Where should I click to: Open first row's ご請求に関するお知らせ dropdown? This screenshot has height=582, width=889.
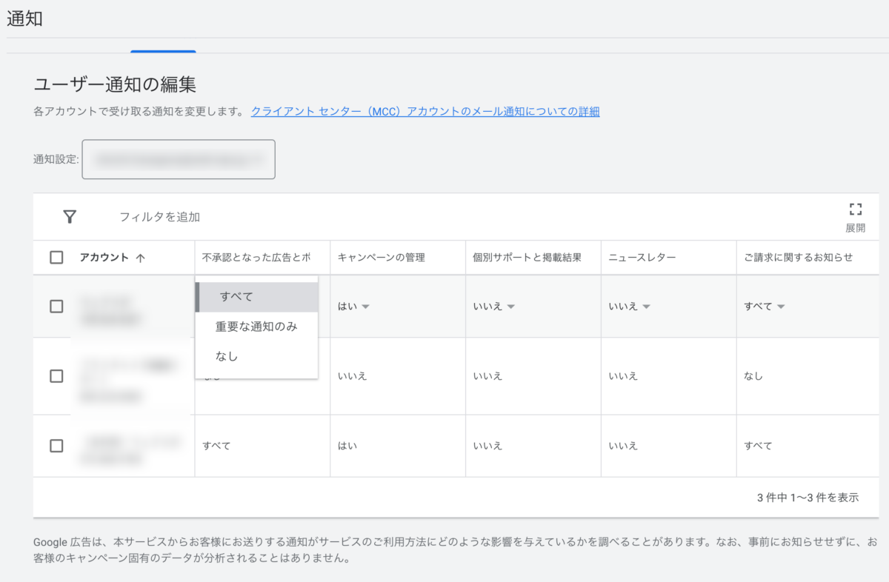(765, 307)
